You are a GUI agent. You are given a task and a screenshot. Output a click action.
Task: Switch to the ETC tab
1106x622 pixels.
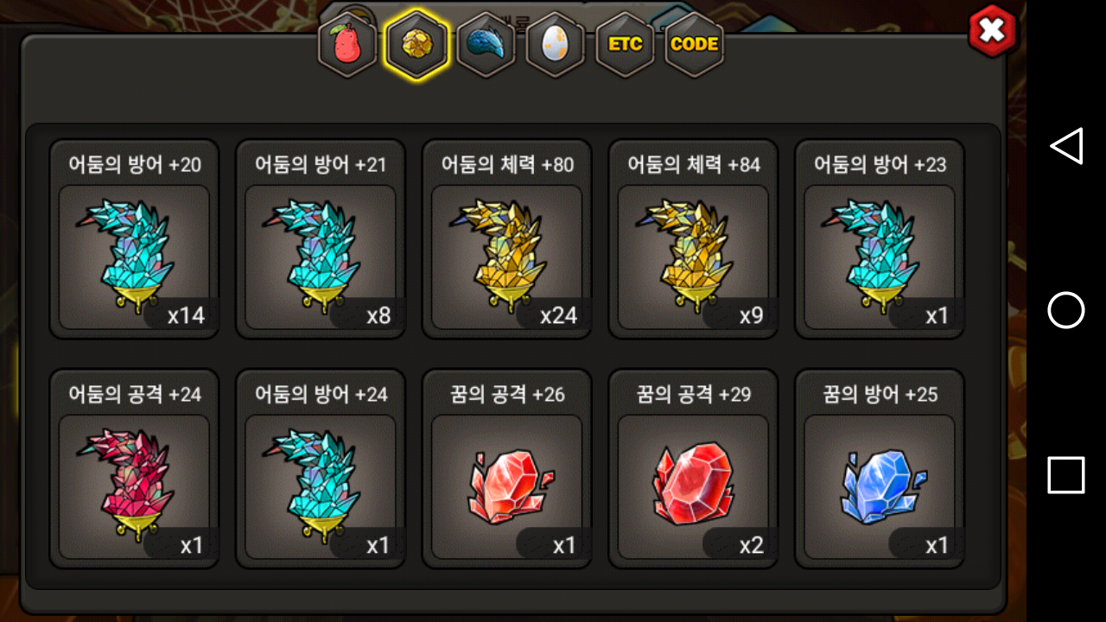[x=625, y=45]
